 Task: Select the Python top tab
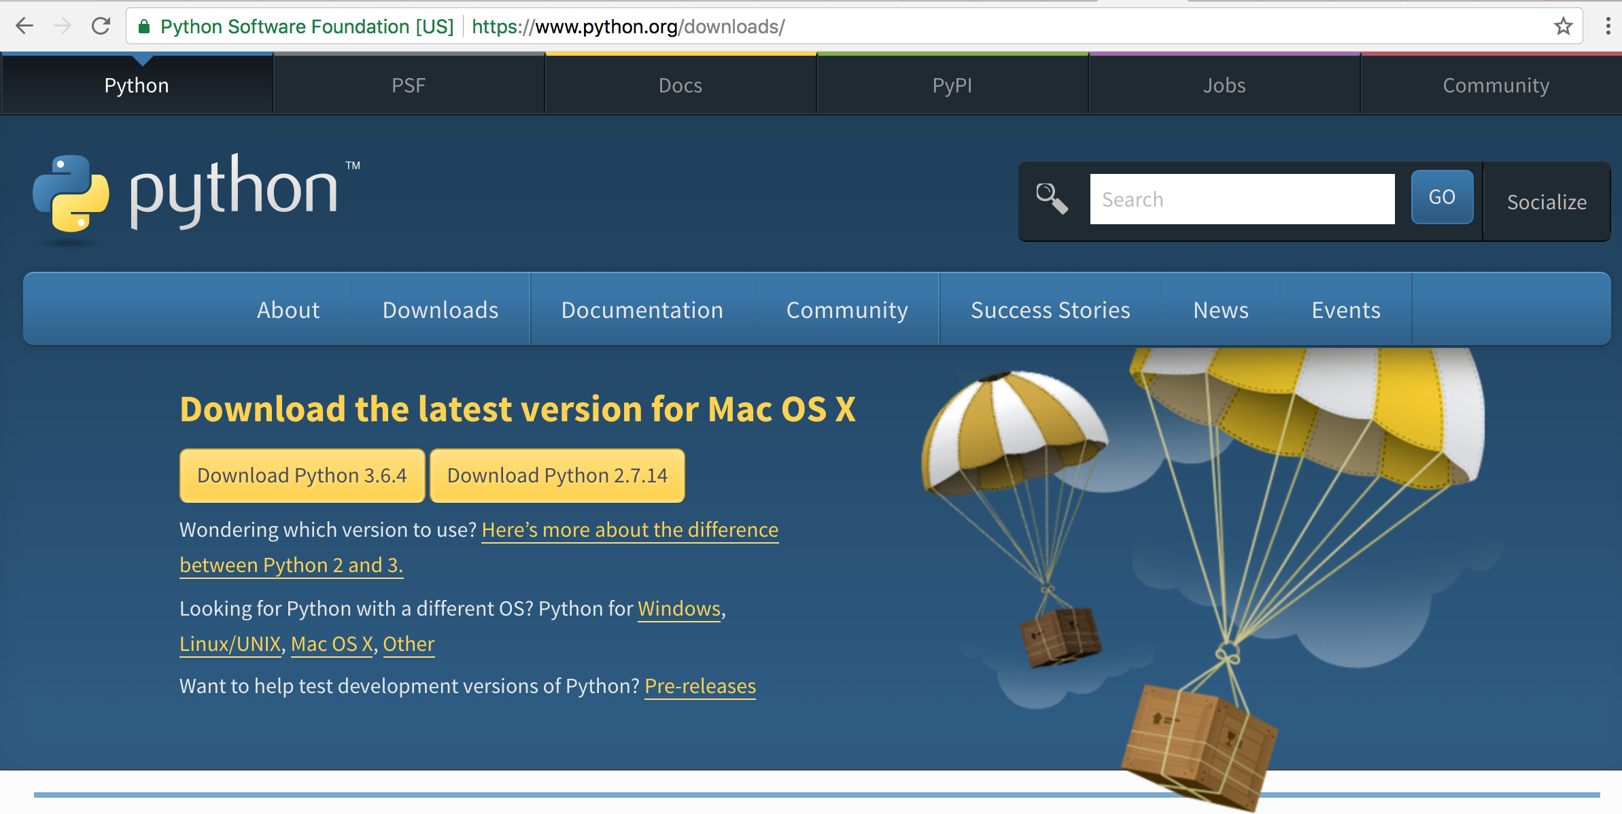tap(137, 85)
